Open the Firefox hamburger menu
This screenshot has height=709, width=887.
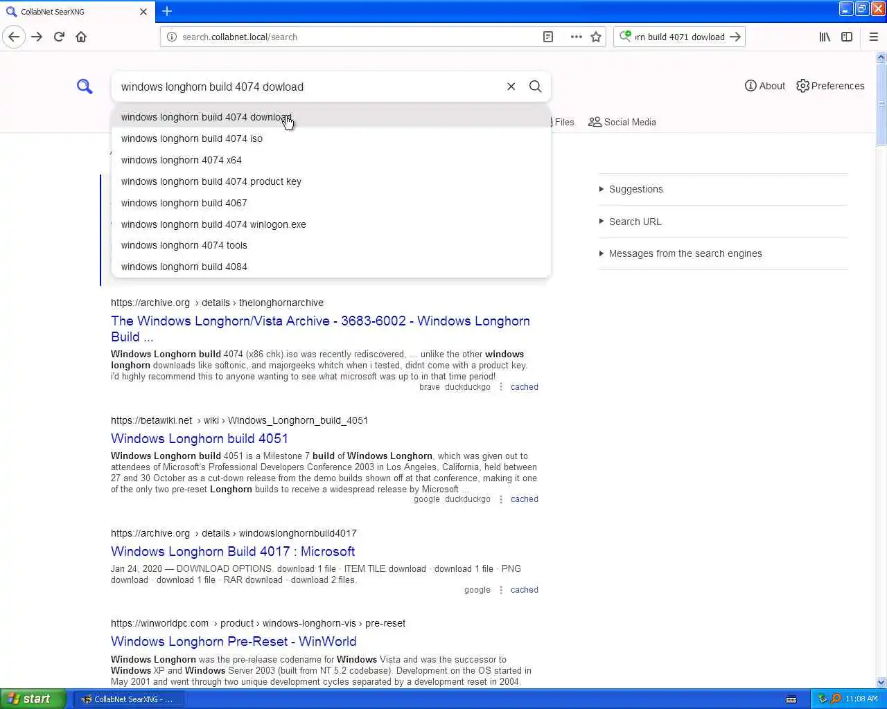874,37
